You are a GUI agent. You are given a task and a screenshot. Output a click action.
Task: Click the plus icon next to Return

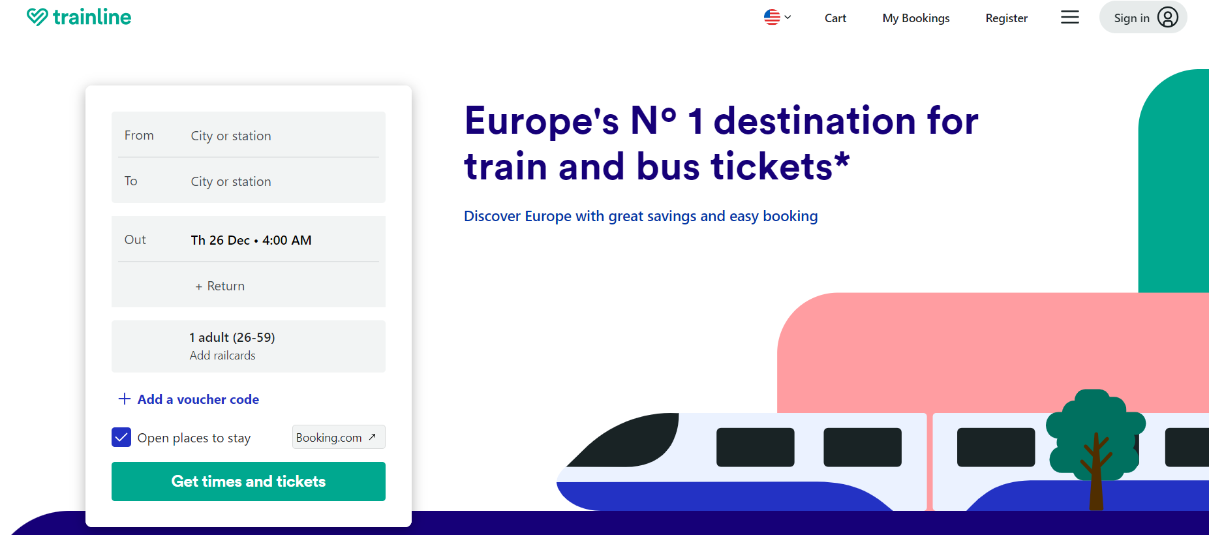tap(198, 286)
